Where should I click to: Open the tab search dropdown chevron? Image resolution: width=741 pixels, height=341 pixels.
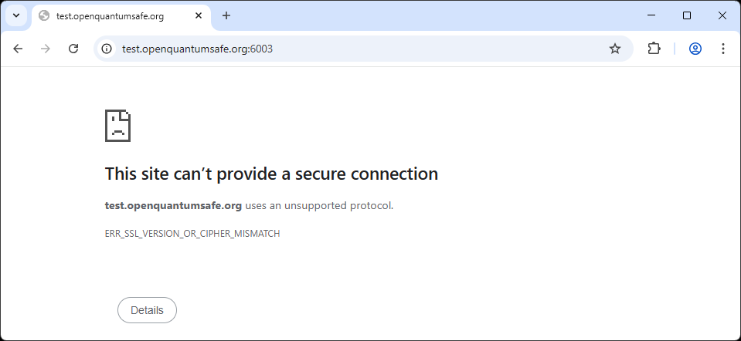pos(15,15)
